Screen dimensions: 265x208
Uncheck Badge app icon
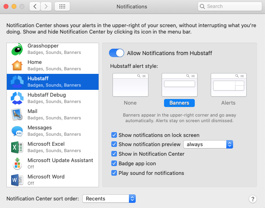click(x=114, y=163)
